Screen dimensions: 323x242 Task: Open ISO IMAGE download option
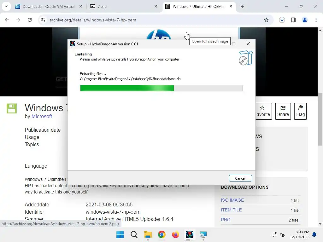click(232, 200)
